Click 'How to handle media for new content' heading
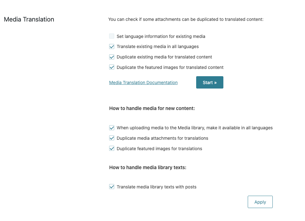This screenshot has width=305, height=221. (152, 108)
